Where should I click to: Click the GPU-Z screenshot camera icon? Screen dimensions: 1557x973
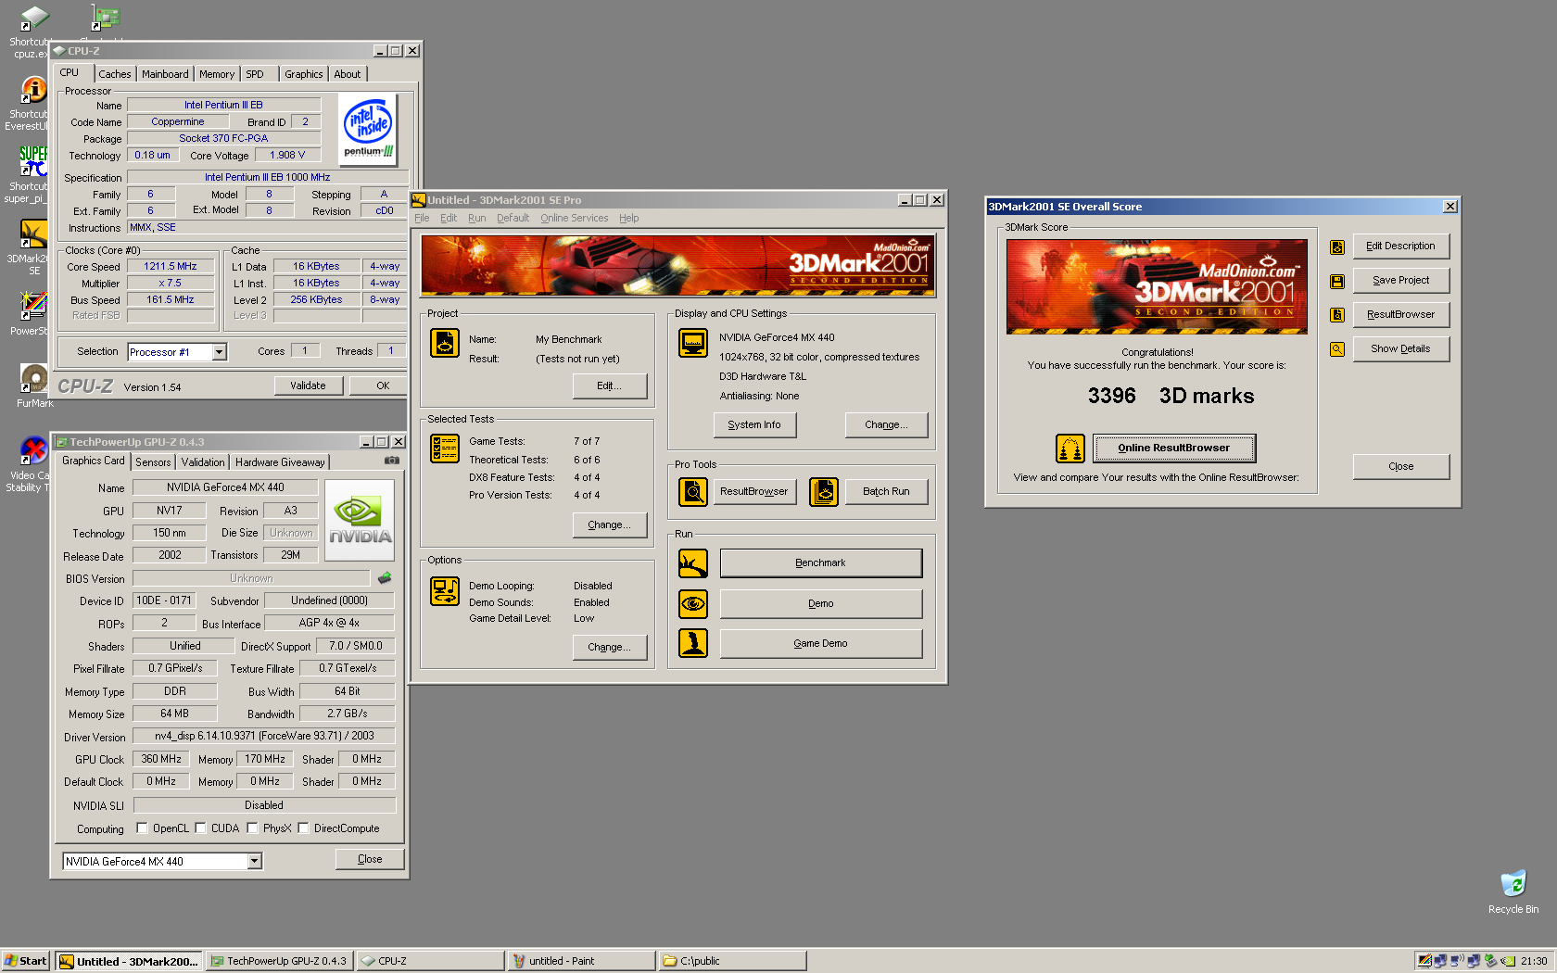pyautogui.click(x=392, y=461)
